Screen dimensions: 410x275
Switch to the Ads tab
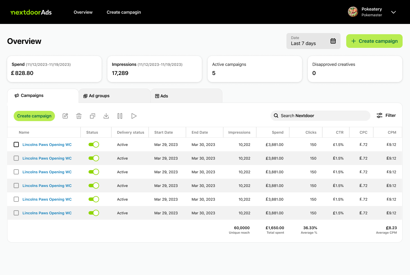click(x=186, y=96)
